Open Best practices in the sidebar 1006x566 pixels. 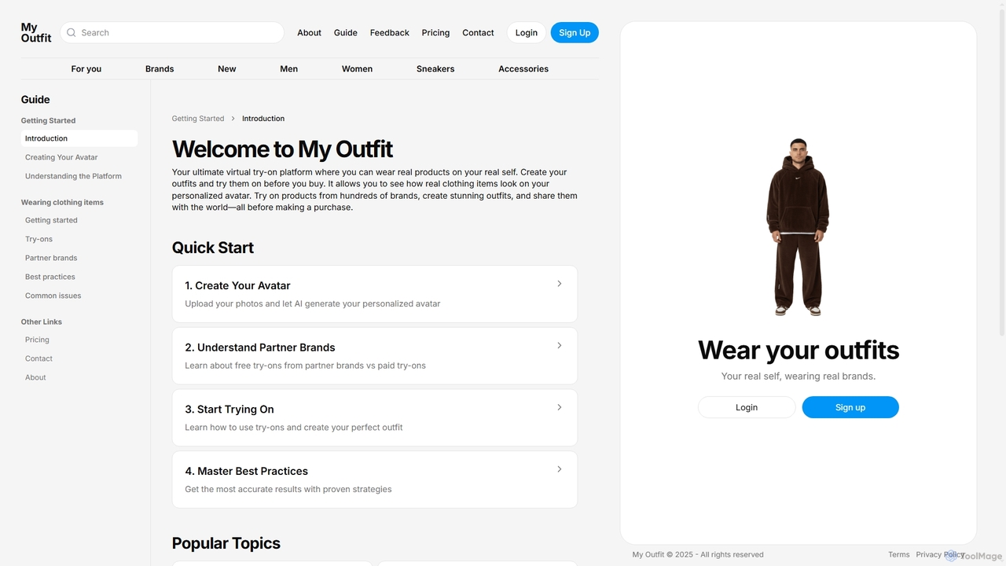coord(50,277)
